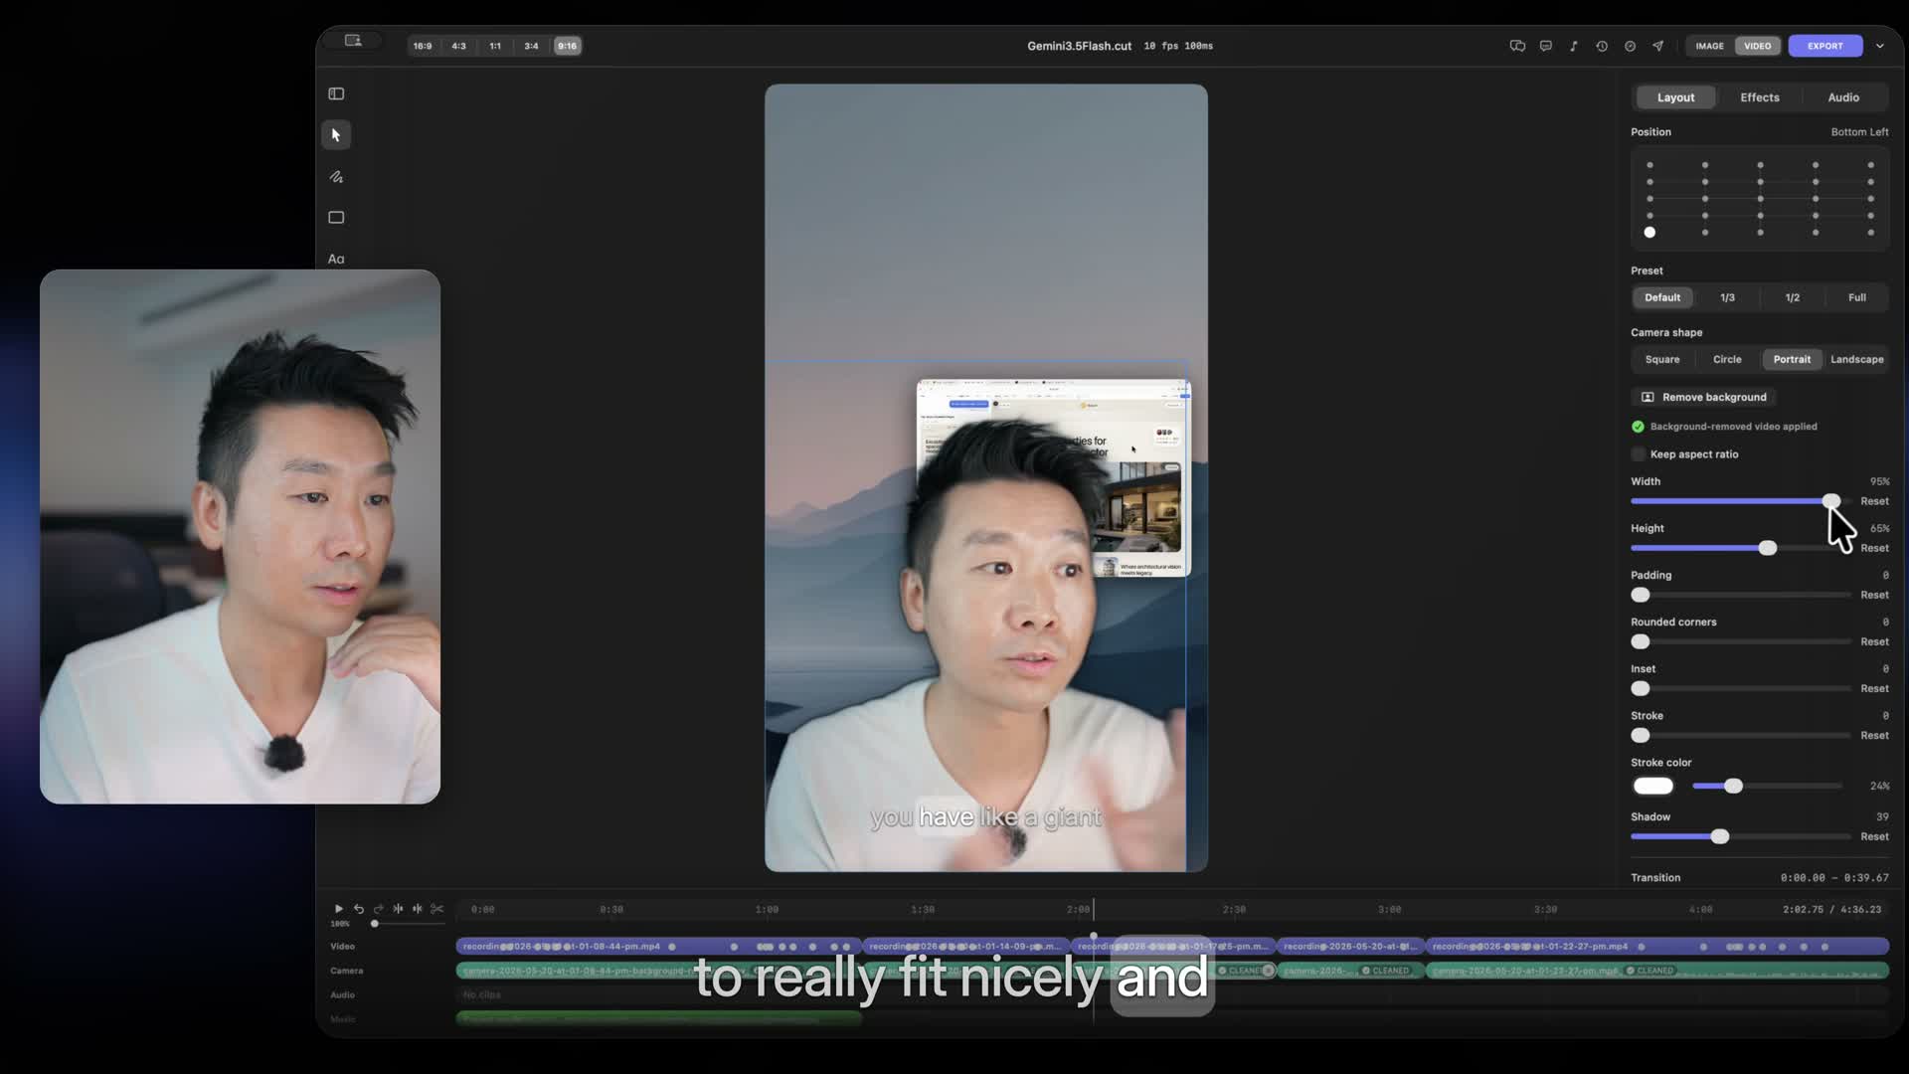Screen dimensions: 1909x1074
Task: Reset the Padding value
Action: coord(1874,595)
